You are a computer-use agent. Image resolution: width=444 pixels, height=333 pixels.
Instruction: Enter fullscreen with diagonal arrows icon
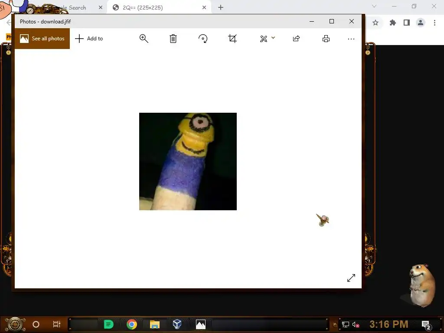[351, 278]
